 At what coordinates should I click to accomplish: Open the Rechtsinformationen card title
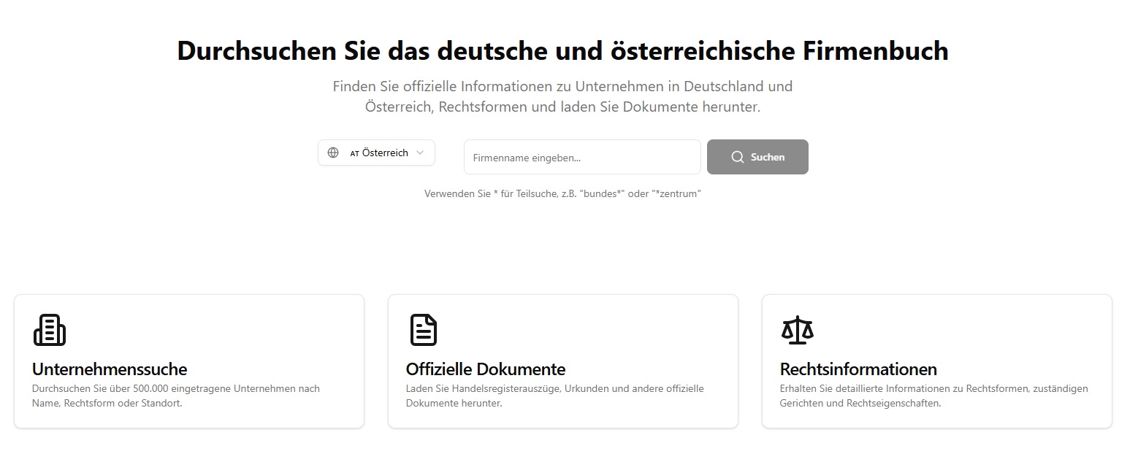[858, 369]
